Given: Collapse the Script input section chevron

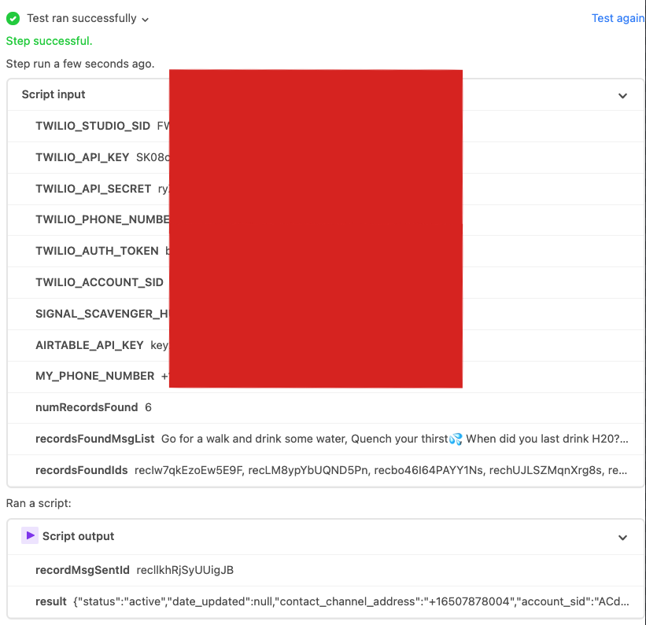Looking at the screenshot, I should pyautogui.click(x=622, y=95).
